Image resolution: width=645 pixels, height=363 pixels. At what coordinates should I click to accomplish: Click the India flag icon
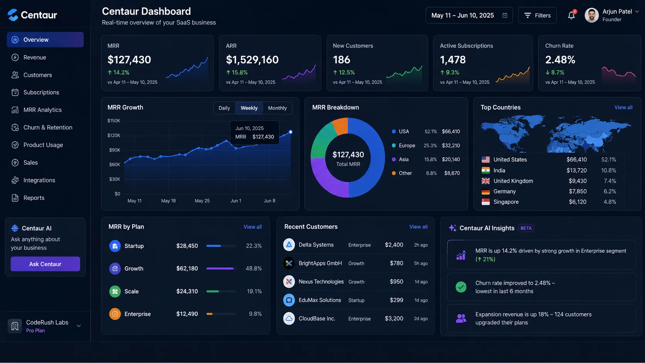486,171
